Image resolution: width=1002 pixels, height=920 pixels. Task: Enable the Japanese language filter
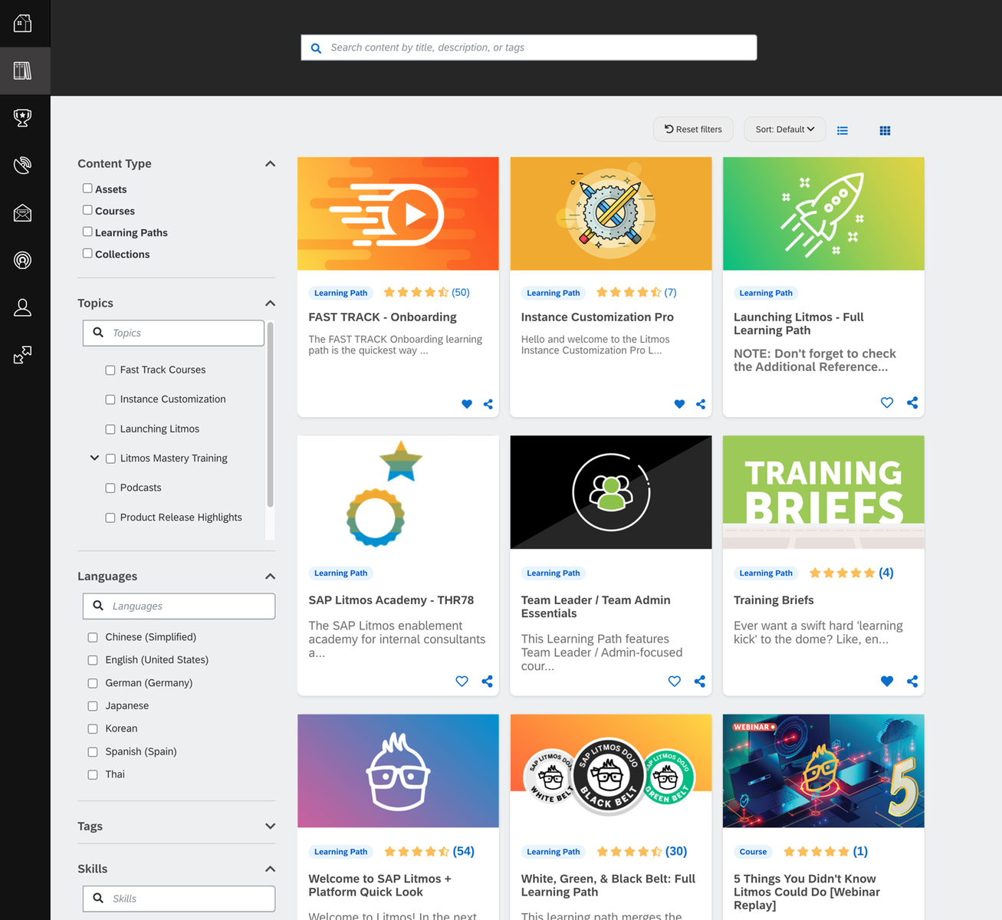pos(92,705)
